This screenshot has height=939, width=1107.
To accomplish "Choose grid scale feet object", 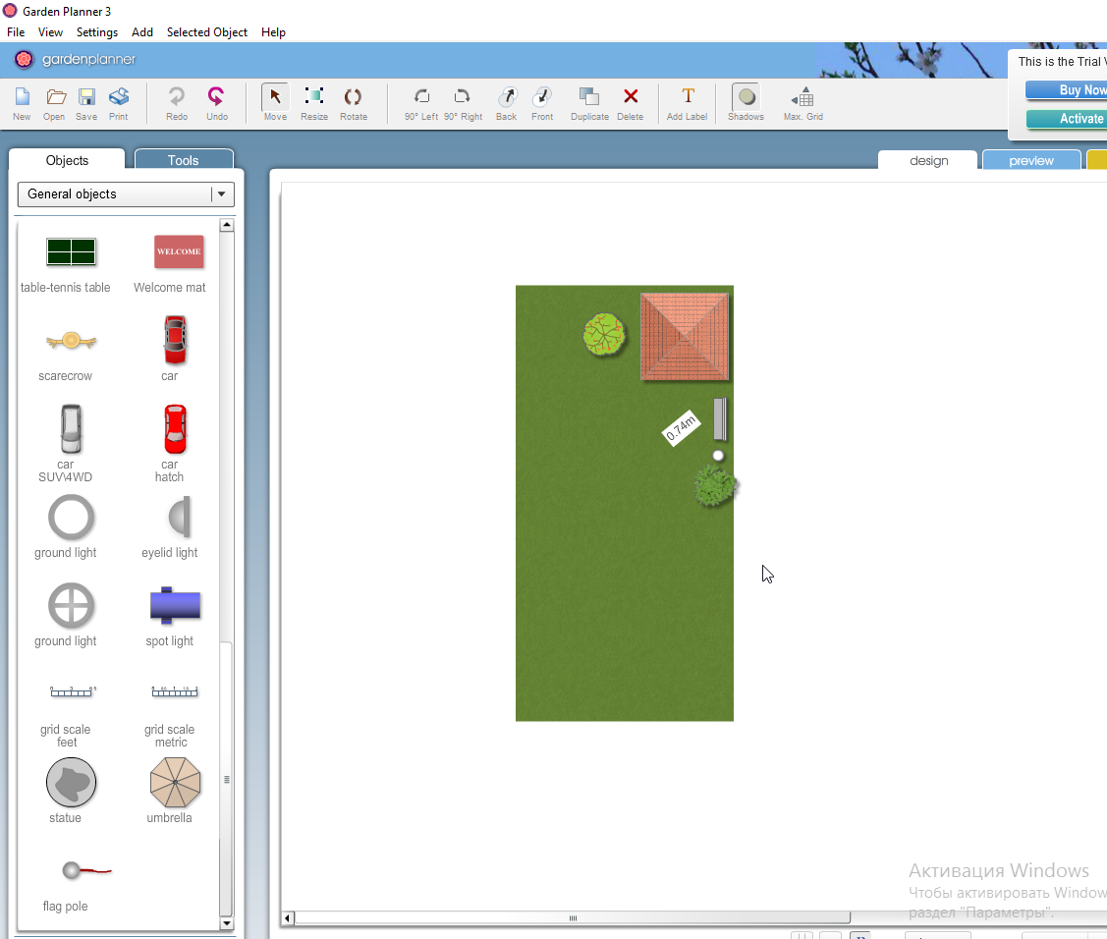I will pyautogui.click(x=73, y=691).
